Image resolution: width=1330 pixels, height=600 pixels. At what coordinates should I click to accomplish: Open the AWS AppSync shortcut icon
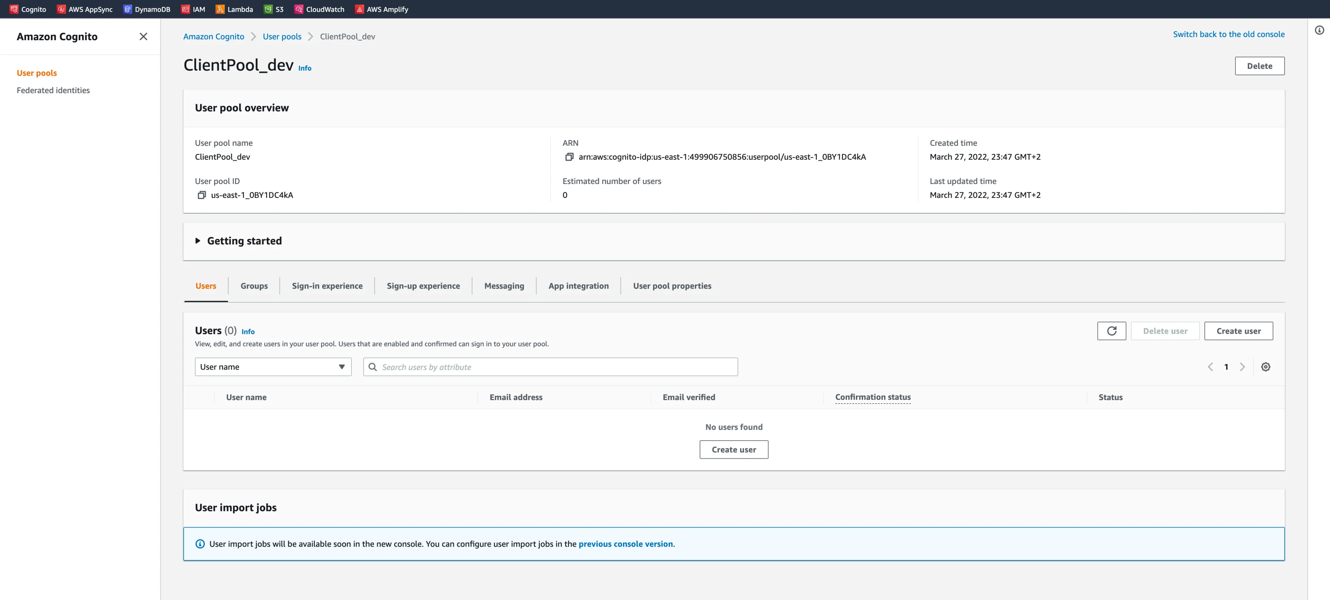click(x=61, y=9)
